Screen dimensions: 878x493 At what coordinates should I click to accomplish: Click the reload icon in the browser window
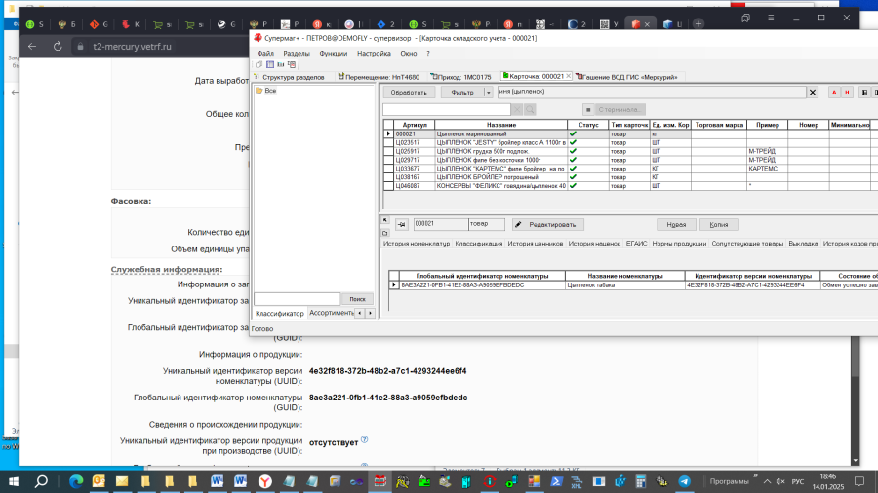(58, 47)
